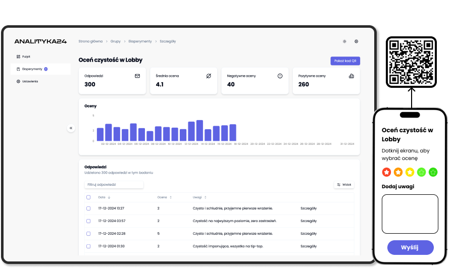Click the ANALITYKA24 logo
Screen dimensions: 453x268
[40, 41]
